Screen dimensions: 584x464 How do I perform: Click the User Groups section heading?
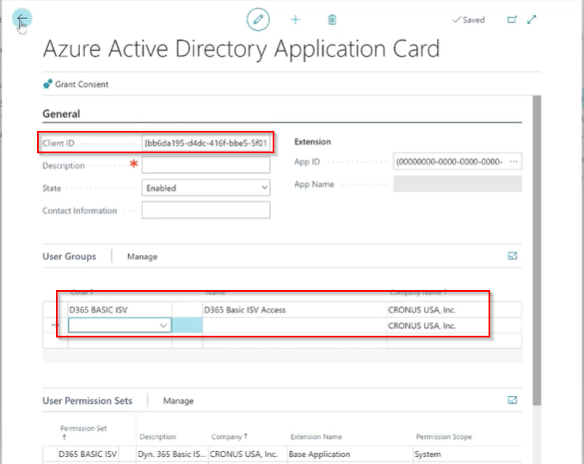[70, 257]
